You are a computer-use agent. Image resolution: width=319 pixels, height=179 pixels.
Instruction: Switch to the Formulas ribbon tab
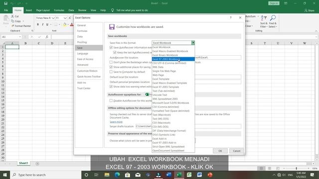click(x=59, y=10)
